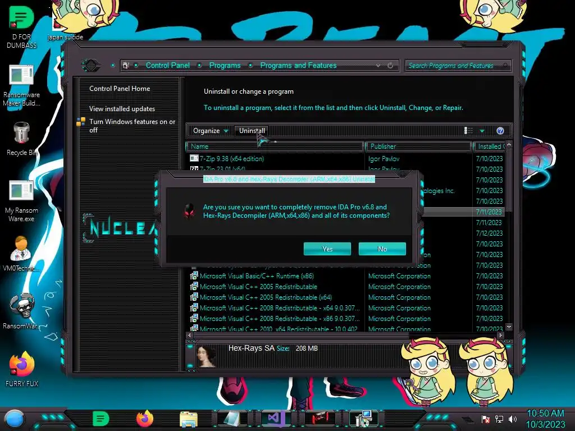Sort list by Name column header
Screen dimensions: 575x431
click(x=275, y=146)
